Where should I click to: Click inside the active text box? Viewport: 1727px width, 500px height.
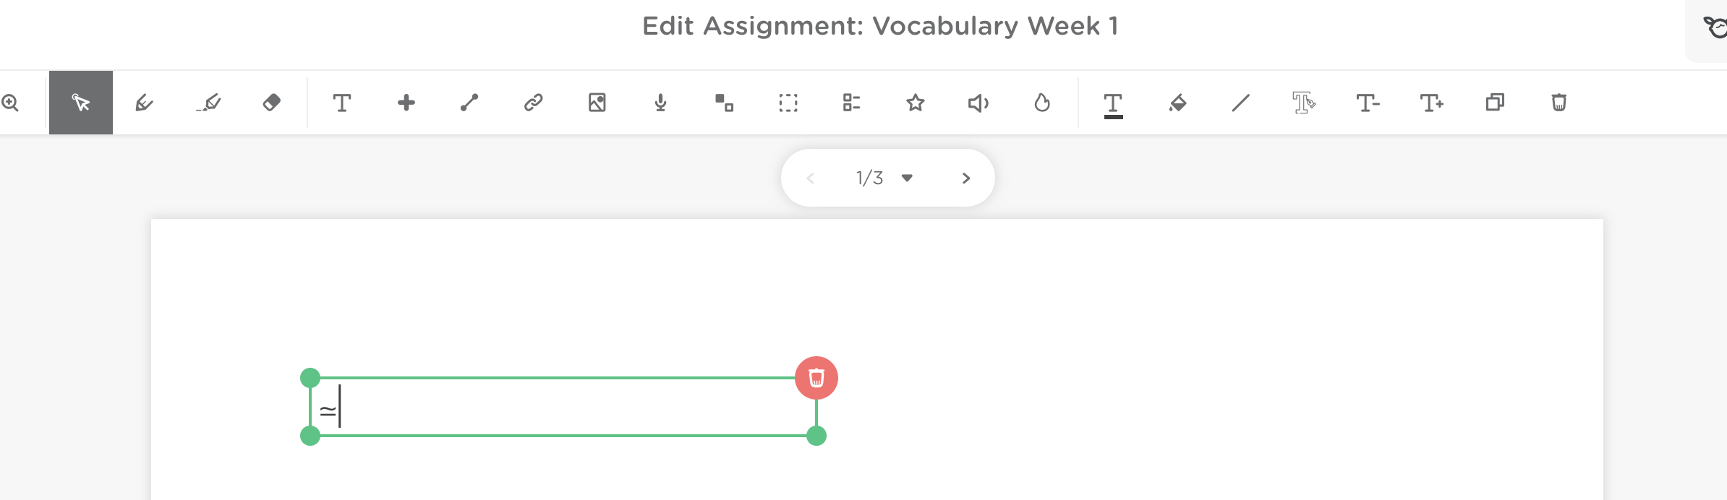(x=564, y=408)
